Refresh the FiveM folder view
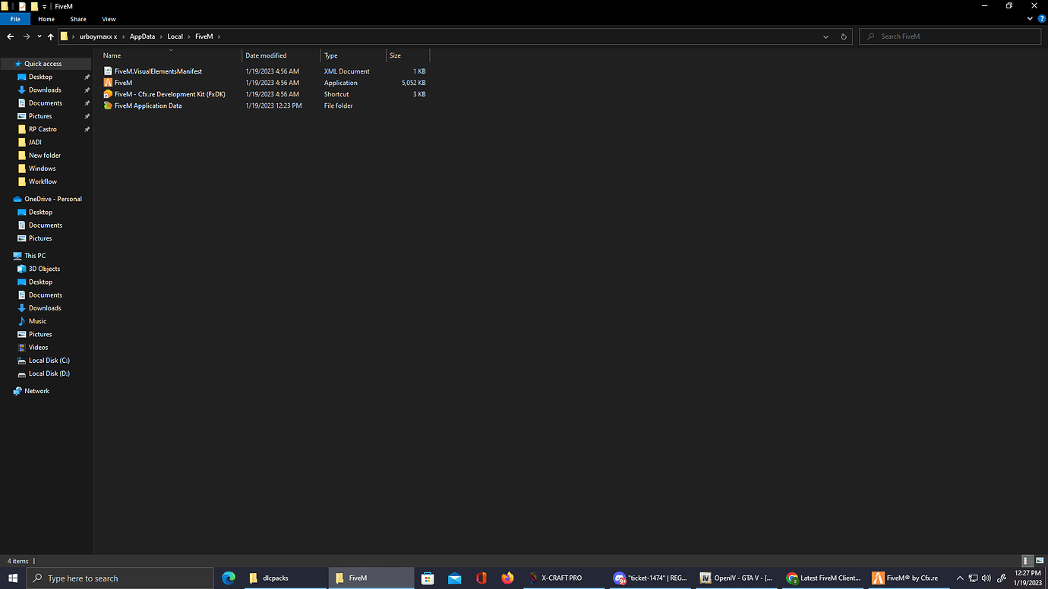The height and width of the screenshot is (589, 1048). pyautogui.click(x=843, y=36)
